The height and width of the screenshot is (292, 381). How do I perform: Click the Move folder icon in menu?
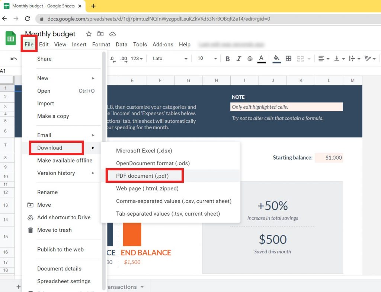(31, 205)
